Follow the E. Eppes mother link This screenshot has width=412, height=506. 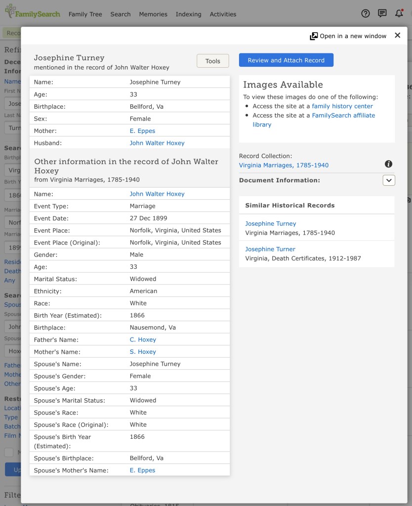(x=142, y=131)
